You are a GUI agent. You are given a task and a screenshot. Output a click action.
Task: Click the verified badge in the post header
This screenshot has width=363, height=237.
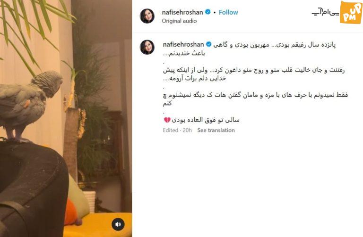(208, 12)
